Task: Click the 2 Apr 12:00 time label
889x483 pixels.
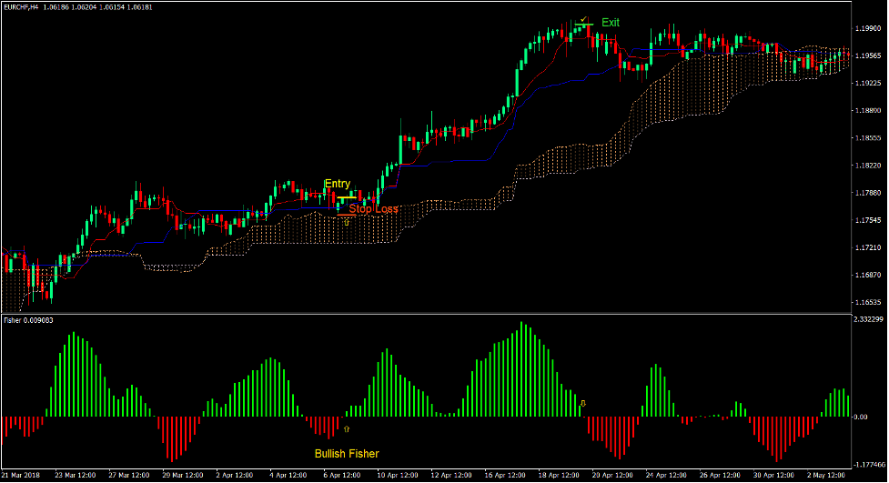Action: (x=235, y=475)
